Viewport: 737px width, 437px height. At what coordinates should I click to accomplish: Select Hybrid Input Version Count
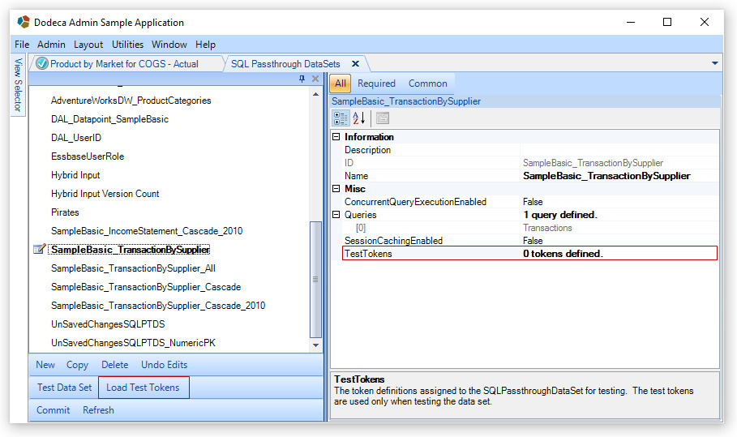[x=105, y=194]
